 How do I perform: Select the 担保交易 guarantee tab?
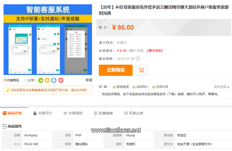point(160,87)
